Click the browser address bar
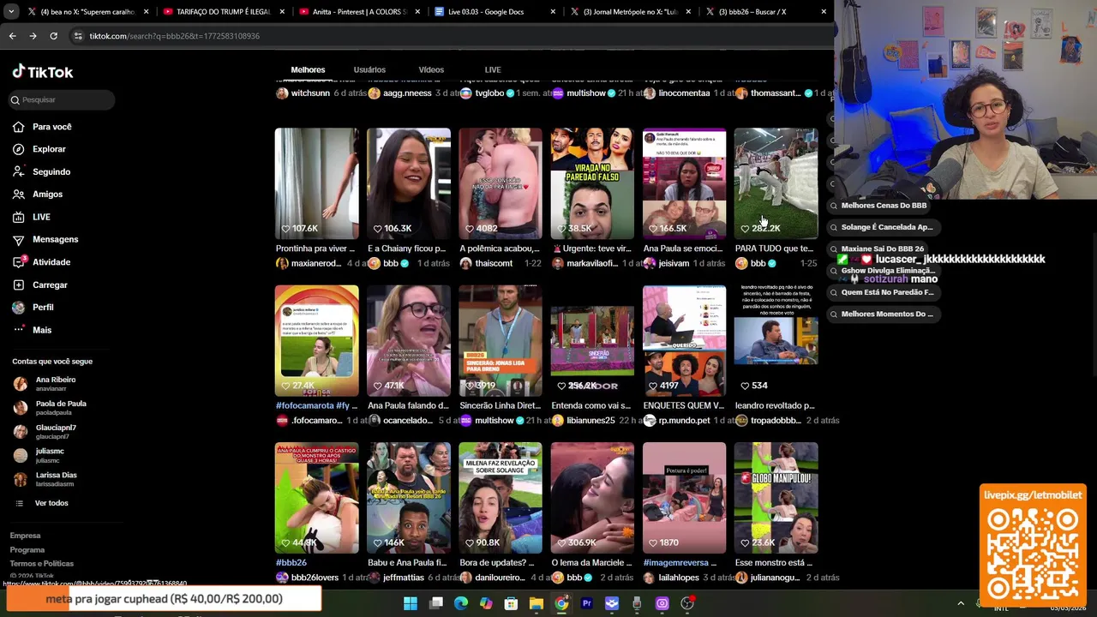The width and height of the screenshot is (1097, 617). 446,36
